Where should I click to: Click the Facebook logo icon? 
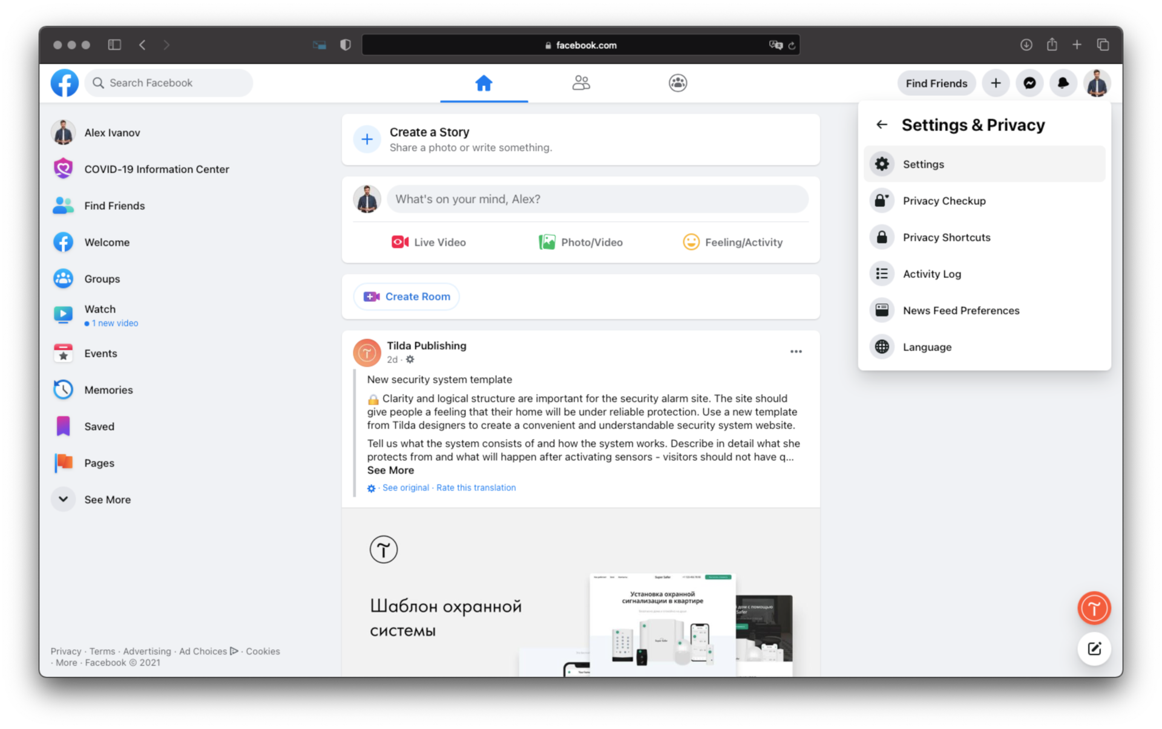tap(64, 83)
